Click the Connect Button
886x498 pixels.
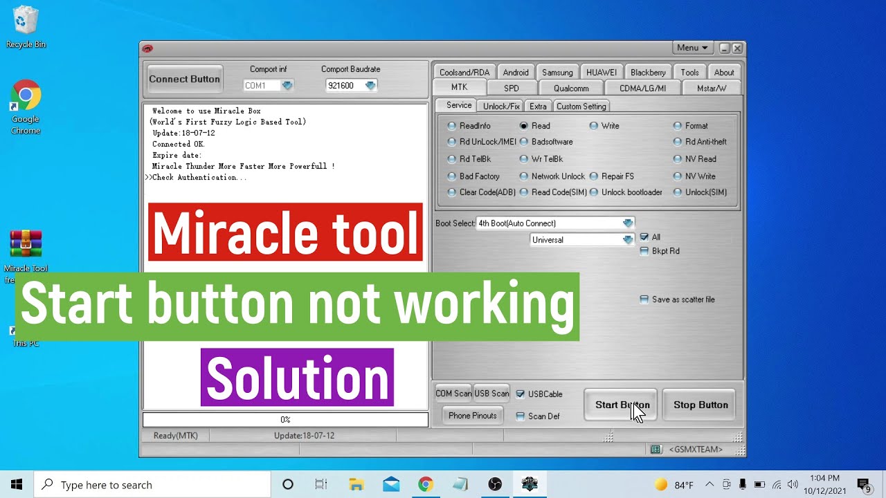pos(184,79)
